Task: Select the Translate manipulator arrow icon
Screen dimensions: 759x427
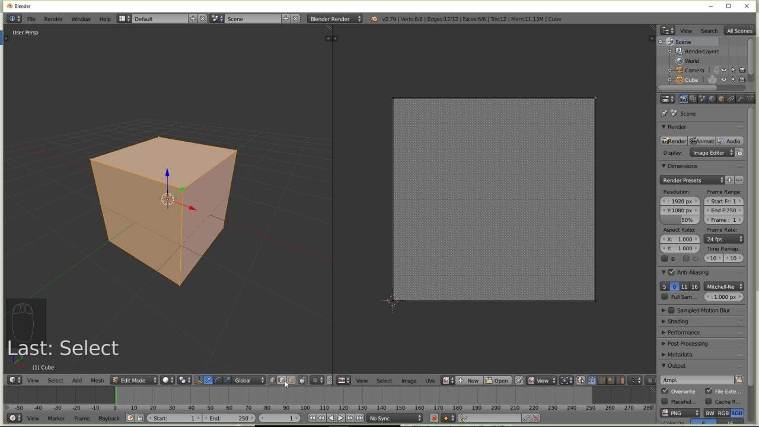Action: click(208, 380)
